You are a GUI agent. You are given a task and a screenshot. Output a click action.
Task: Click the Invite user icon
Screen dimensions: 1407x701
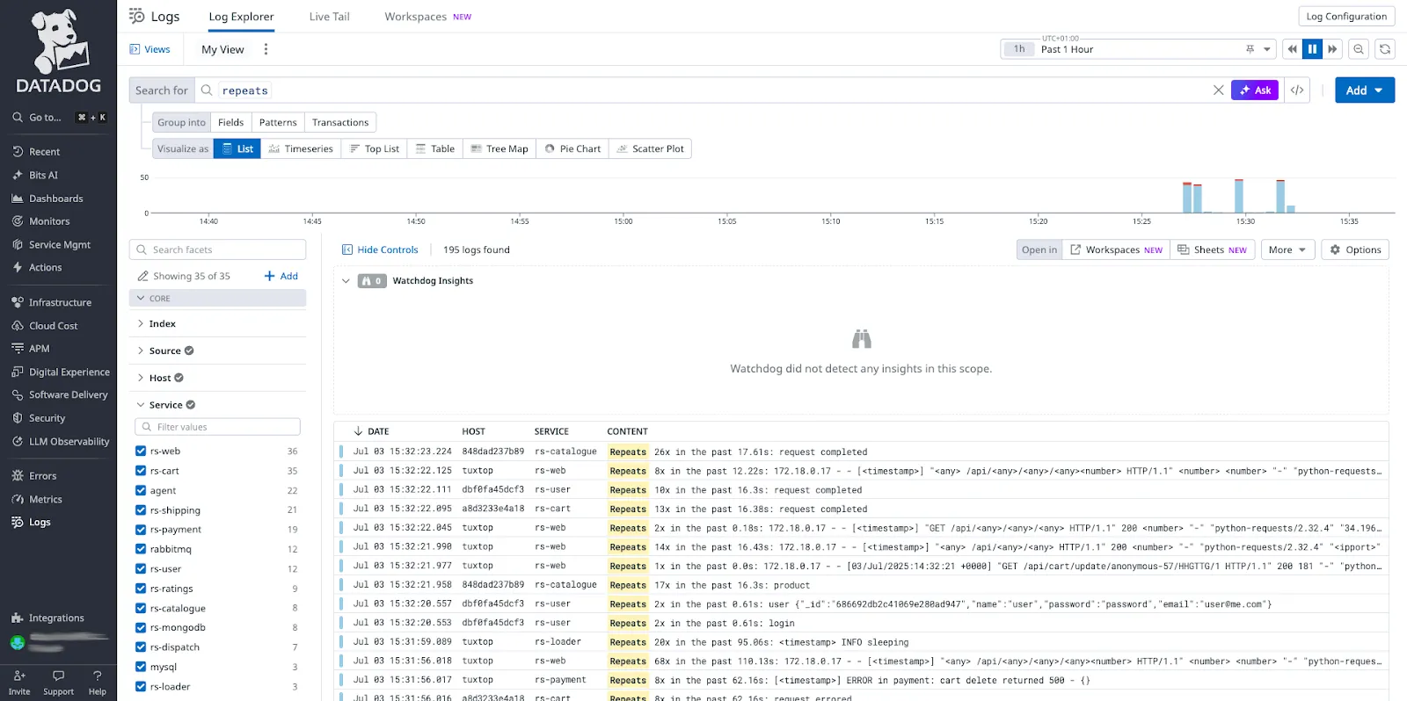click(x=19, y=676)
